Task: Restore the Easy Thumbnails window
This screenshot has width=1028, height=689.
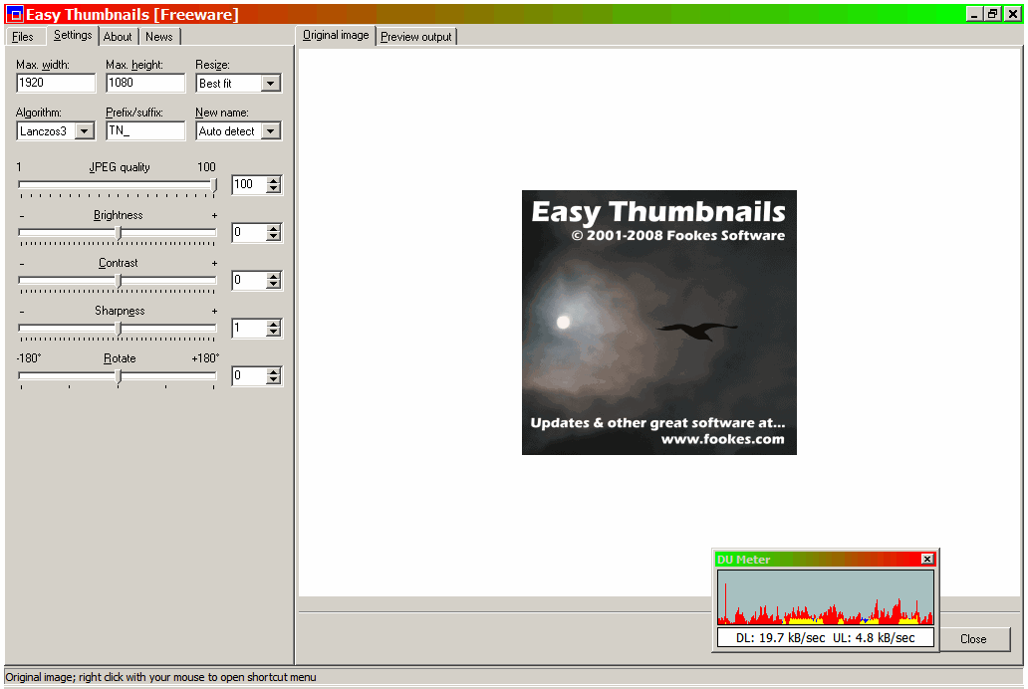Action: 993,14
